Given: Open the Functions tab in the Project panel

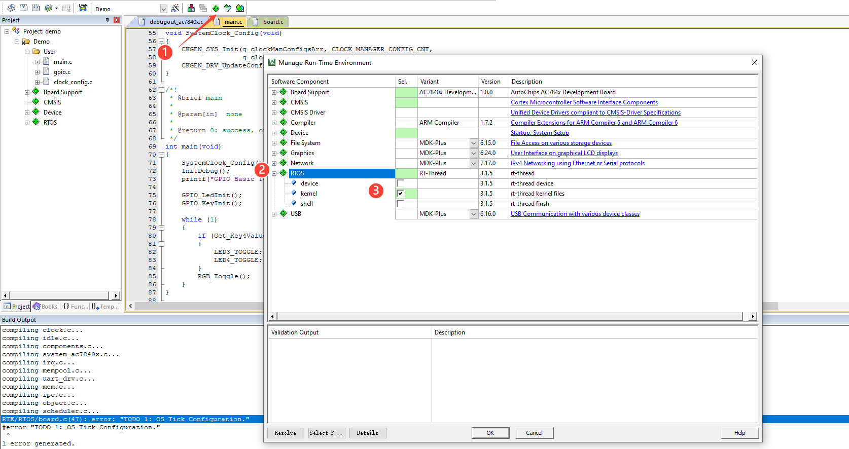Looking at the screenshot, I should click(x=75, y=307).
